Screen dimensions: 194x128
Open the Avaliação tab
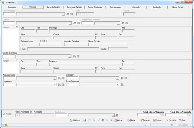157,7
